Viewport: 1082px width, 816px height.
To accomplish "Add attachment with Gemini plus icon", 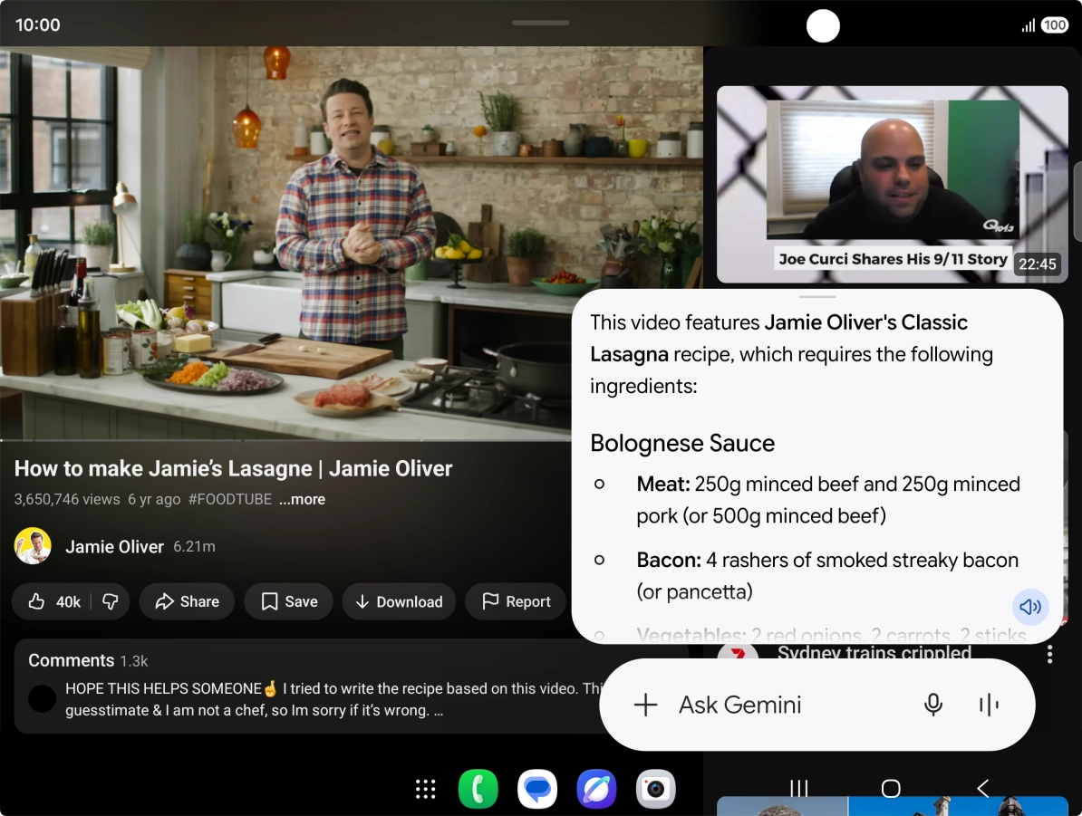I will point(645,705).
